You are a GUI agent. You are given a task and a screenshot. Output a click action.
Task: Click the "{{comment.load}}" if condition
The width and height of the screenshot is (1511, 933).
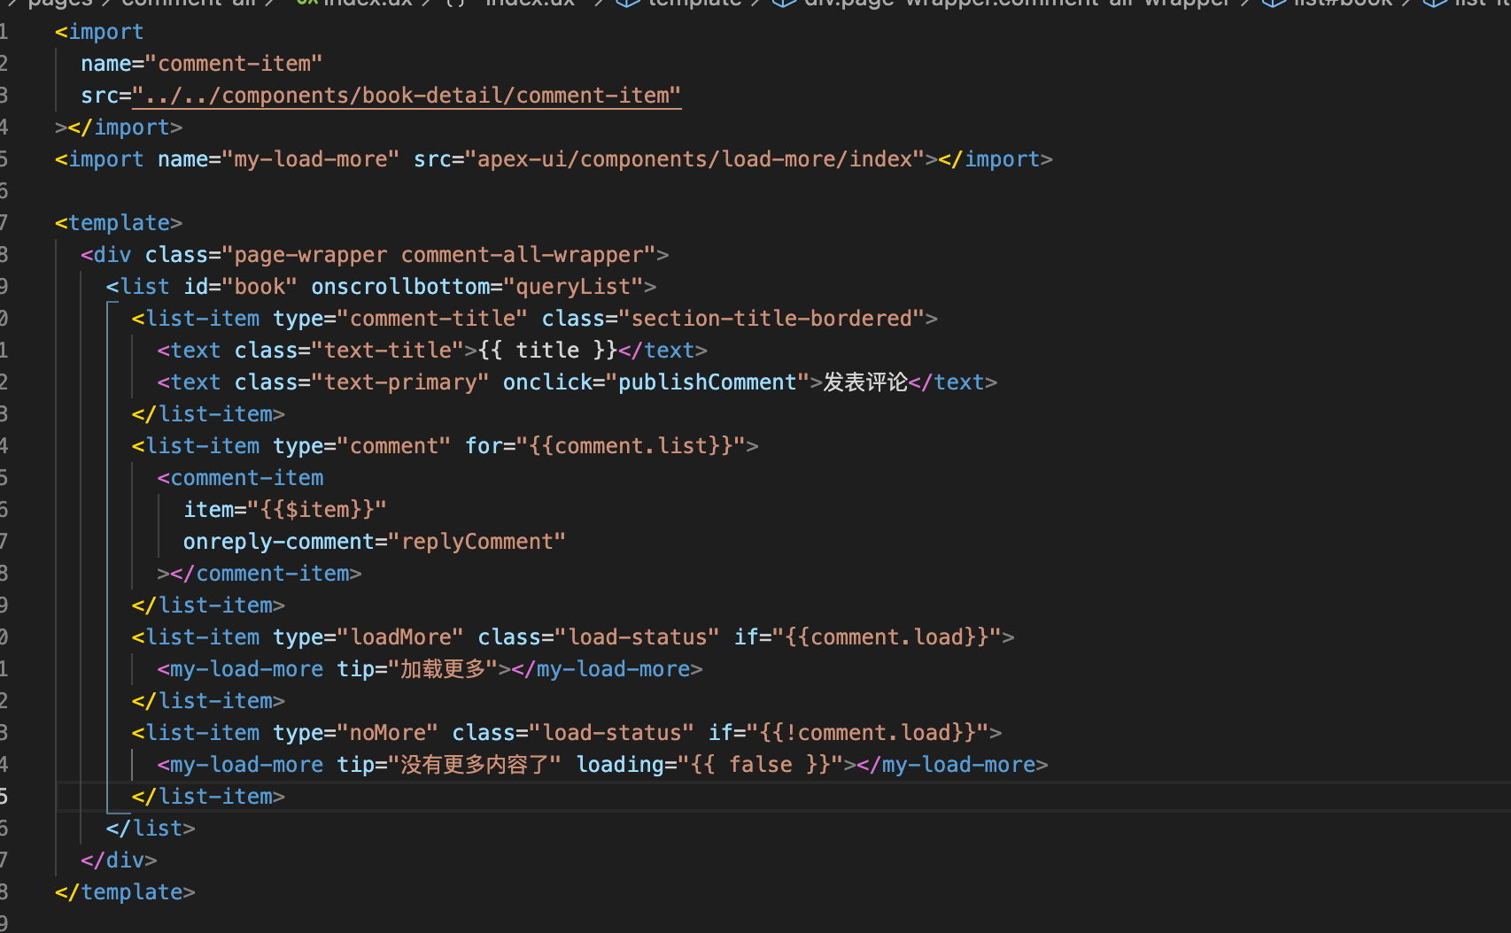887,637
